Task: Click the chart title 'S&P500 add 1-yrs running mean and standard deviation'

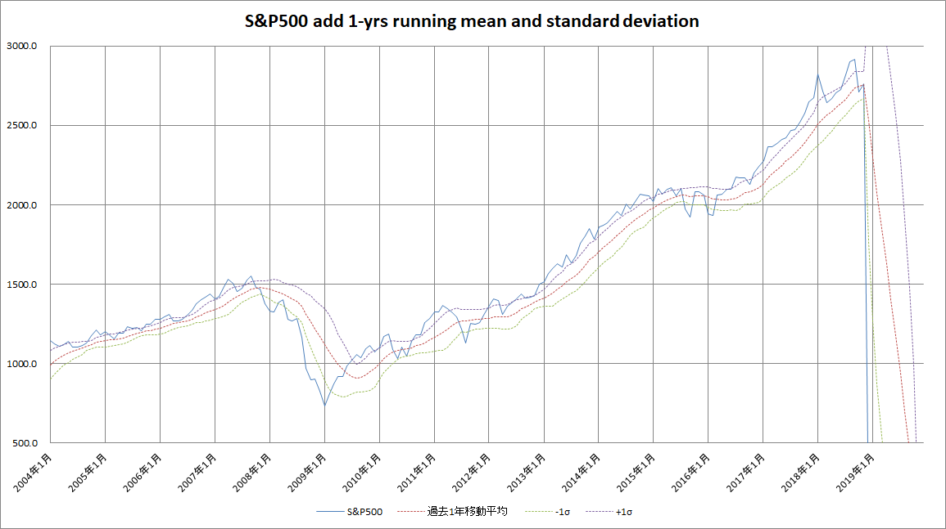Action: pos(472,21)
